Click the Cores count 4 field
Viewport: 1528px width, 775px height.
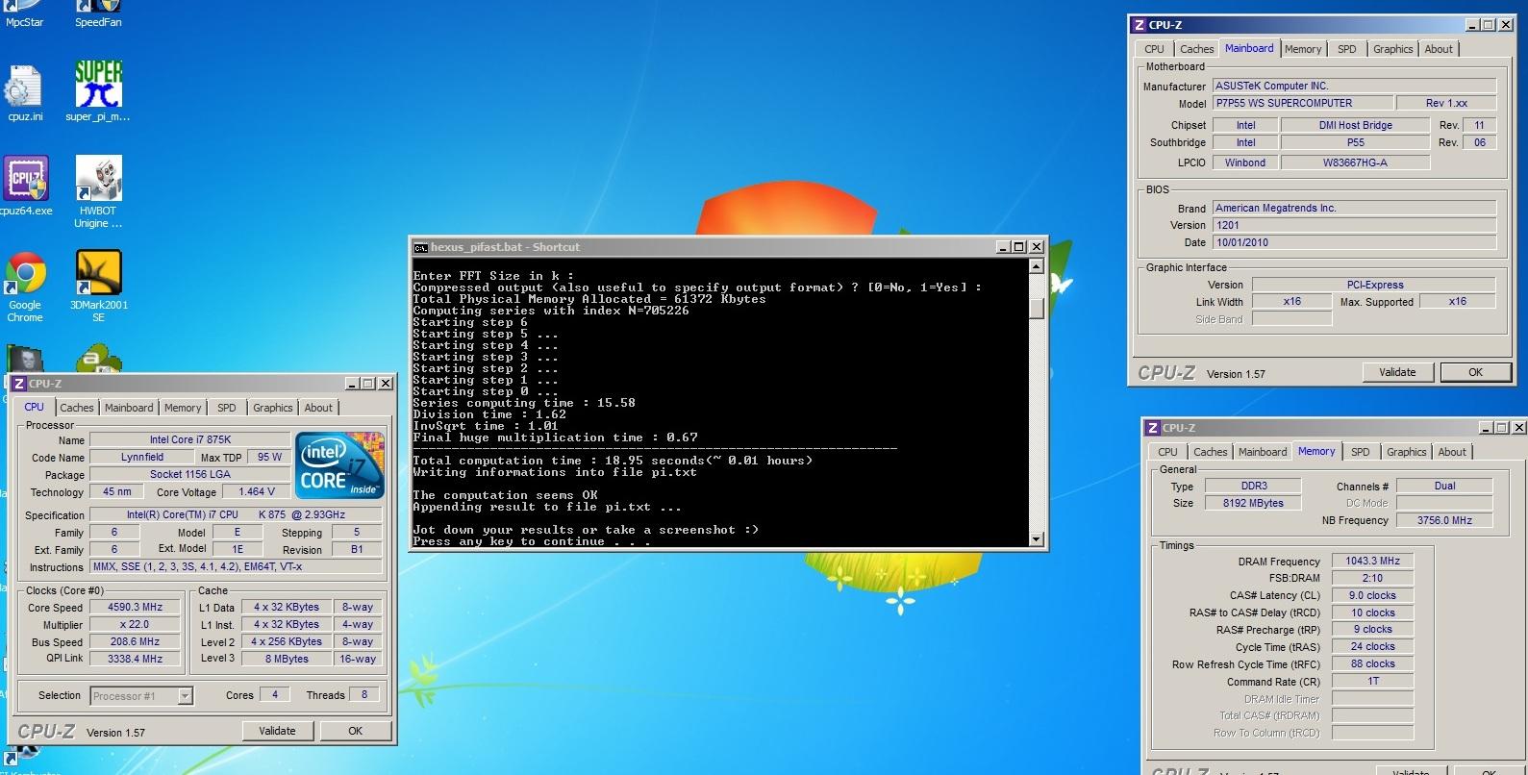click(275, 695)
